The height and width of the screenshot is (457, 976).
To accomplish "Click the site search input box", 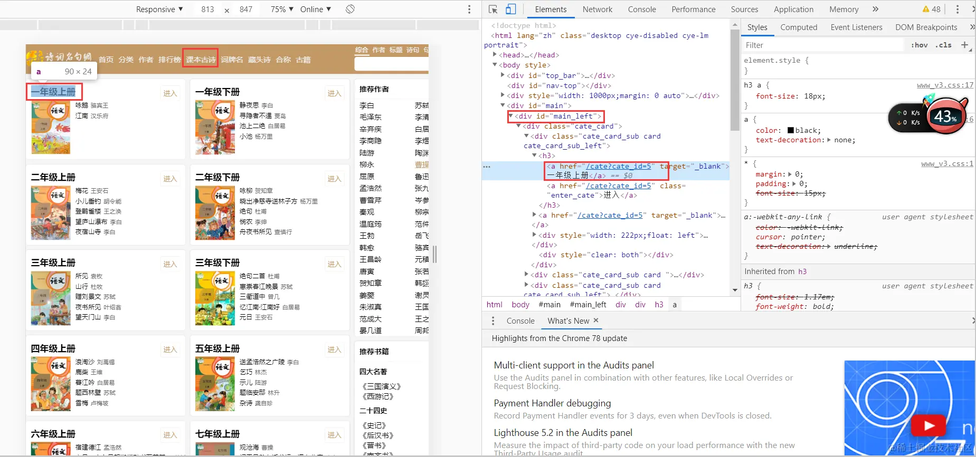I will click(x=391, y=64).
